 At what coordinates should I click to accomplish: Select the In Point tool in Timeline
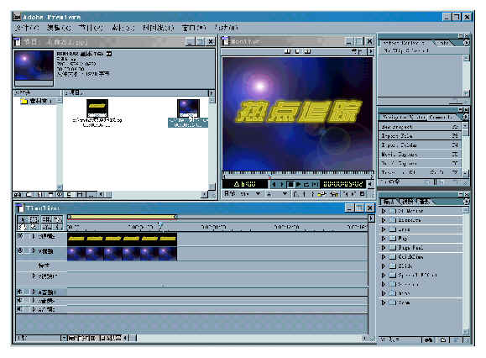pyautogui.click(x=57, y=227)
